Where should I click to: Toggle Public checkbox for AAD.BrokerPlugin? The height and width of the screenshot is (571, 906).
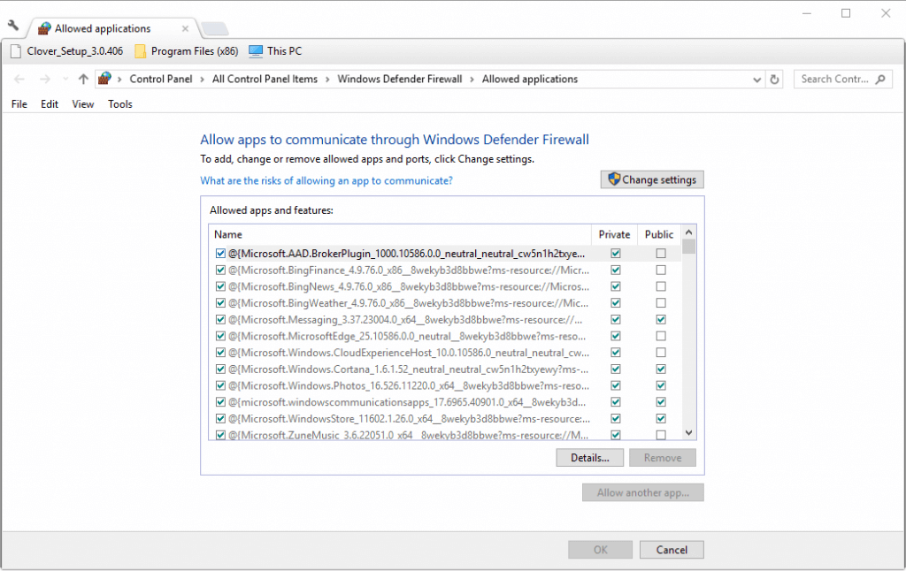[x=660, y=254]
